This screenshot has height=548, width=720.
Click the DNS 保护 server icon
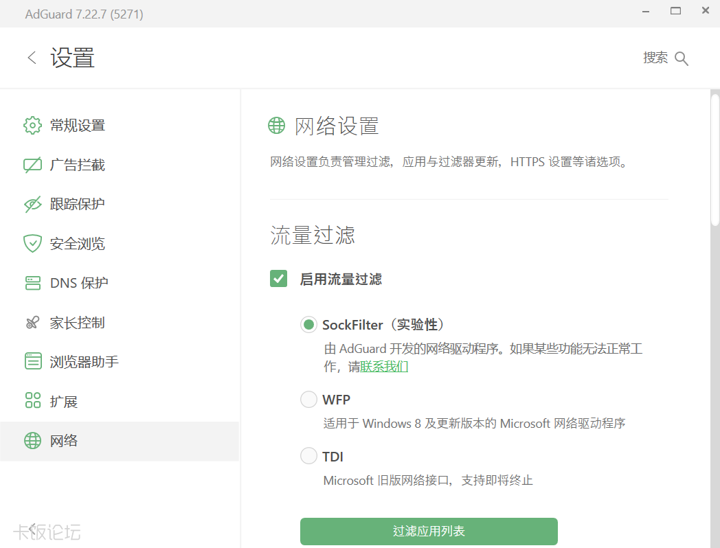click(32, 283)
